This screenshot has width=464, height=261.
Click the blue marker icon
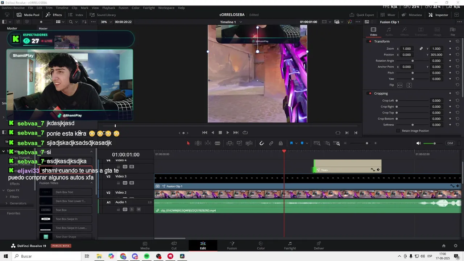(302, 143)
